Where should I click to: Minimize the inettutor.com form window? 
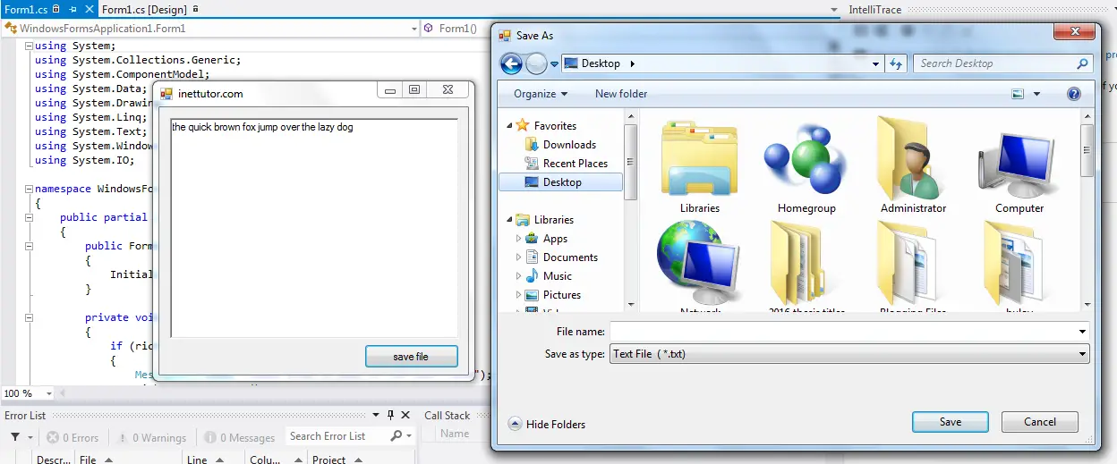[389, 90]
